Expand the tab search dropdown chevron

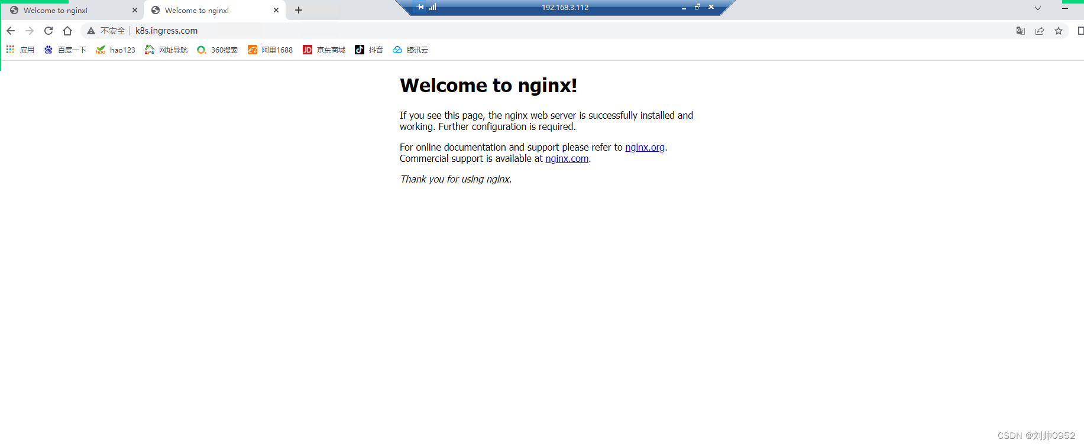(1038, 8)
